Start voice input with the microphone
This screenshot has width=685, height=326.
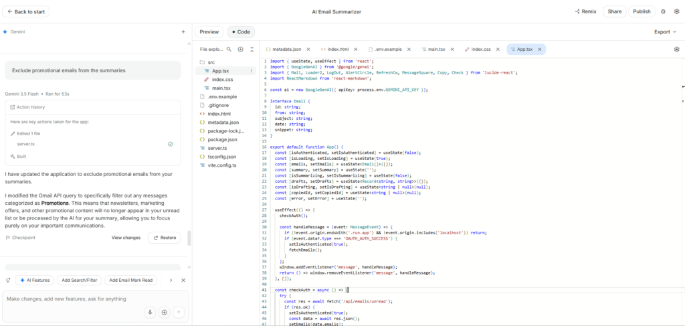151,312
